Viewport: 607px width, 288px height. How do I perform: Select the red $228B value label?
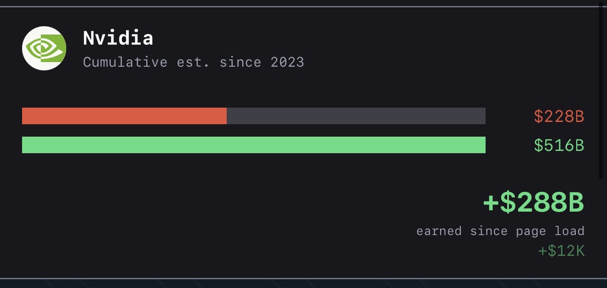pyautogui.click(x=559, y=117)
